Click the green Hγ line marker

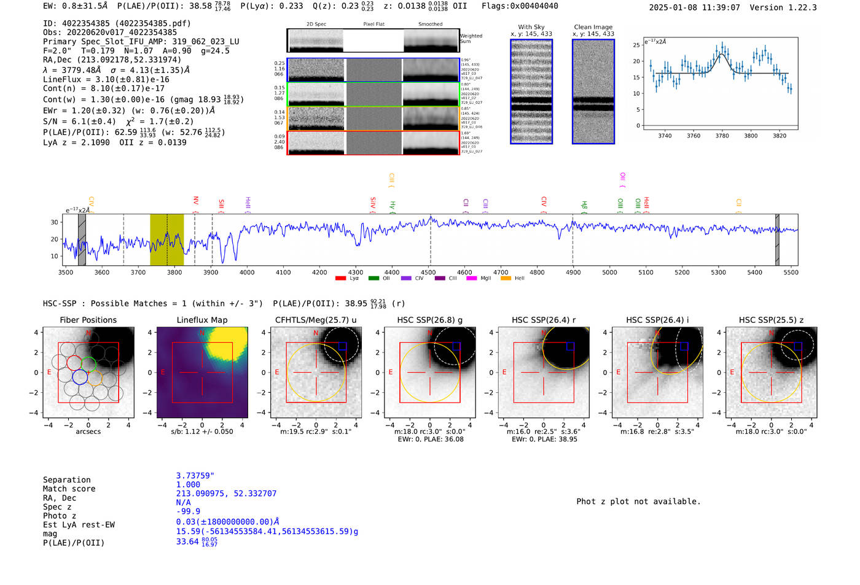coord(393,207)
